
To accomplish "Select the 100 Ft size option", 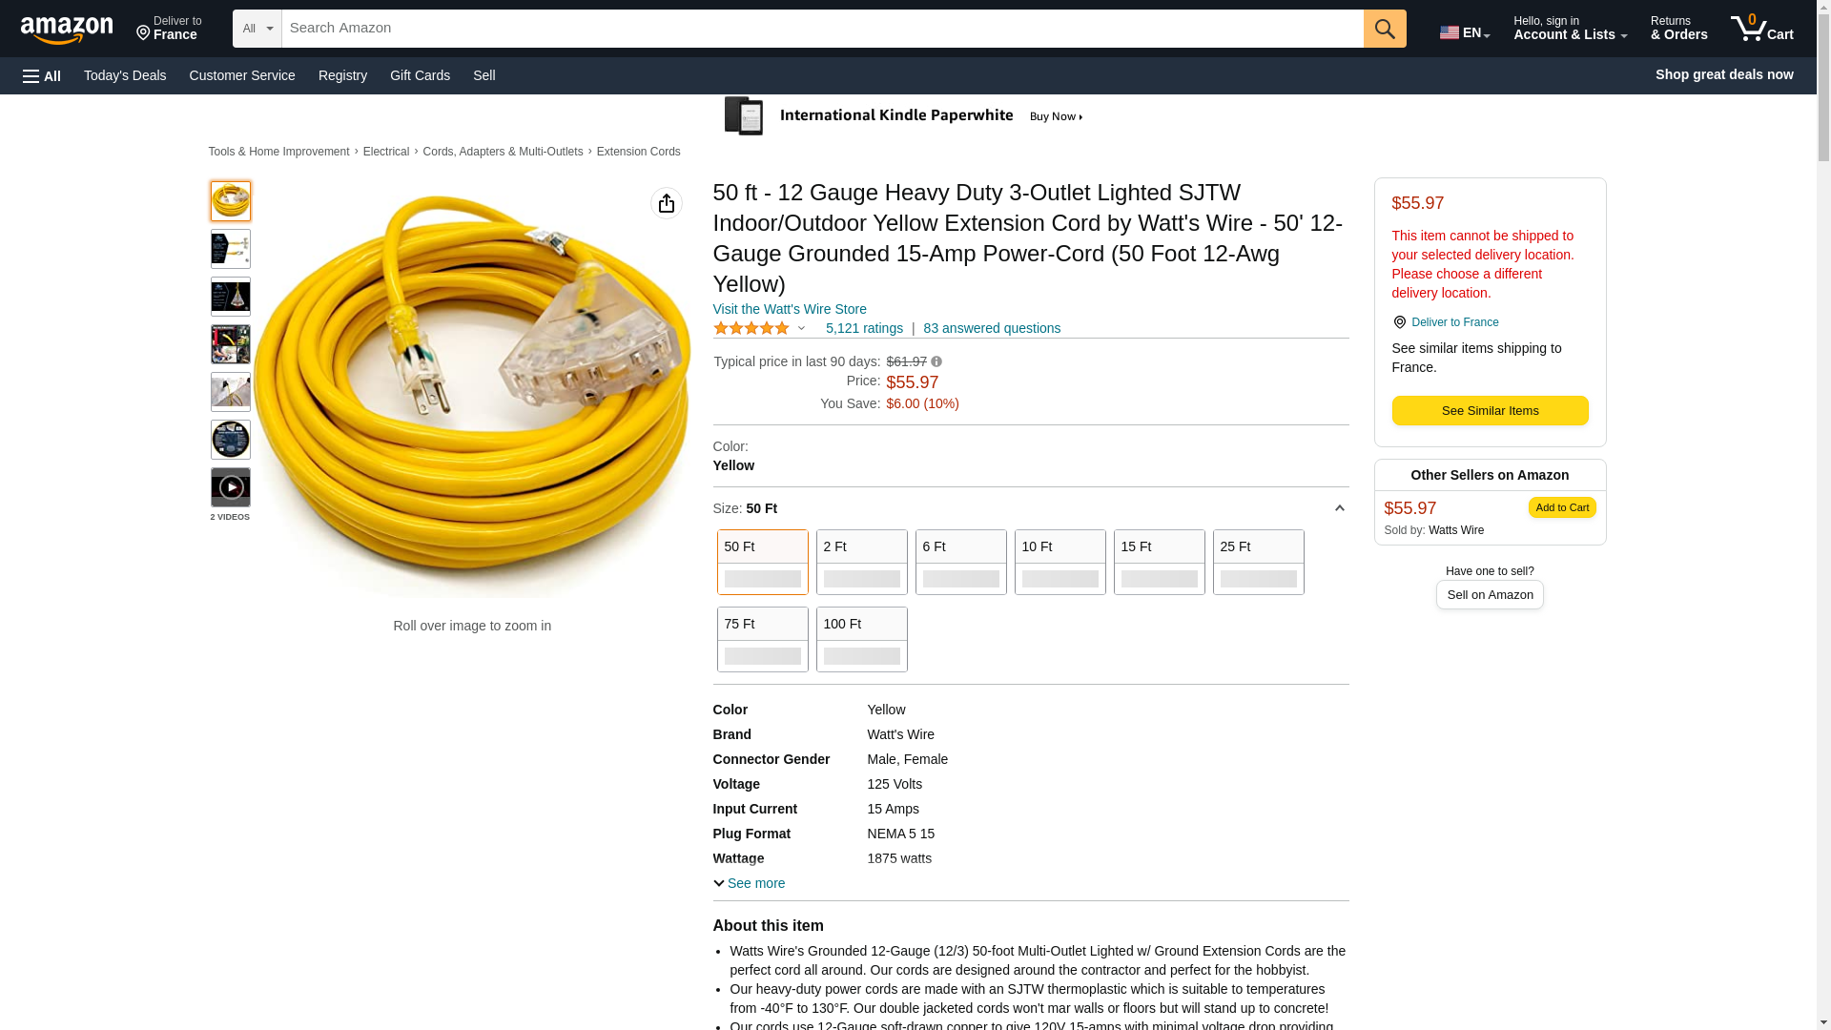I will coord(861,639).
